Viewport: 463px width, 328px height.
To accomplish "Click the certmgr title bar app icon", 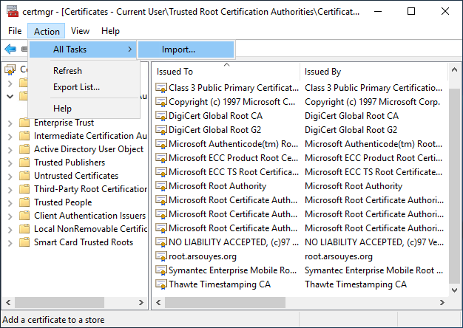I will tap(13, 12).
